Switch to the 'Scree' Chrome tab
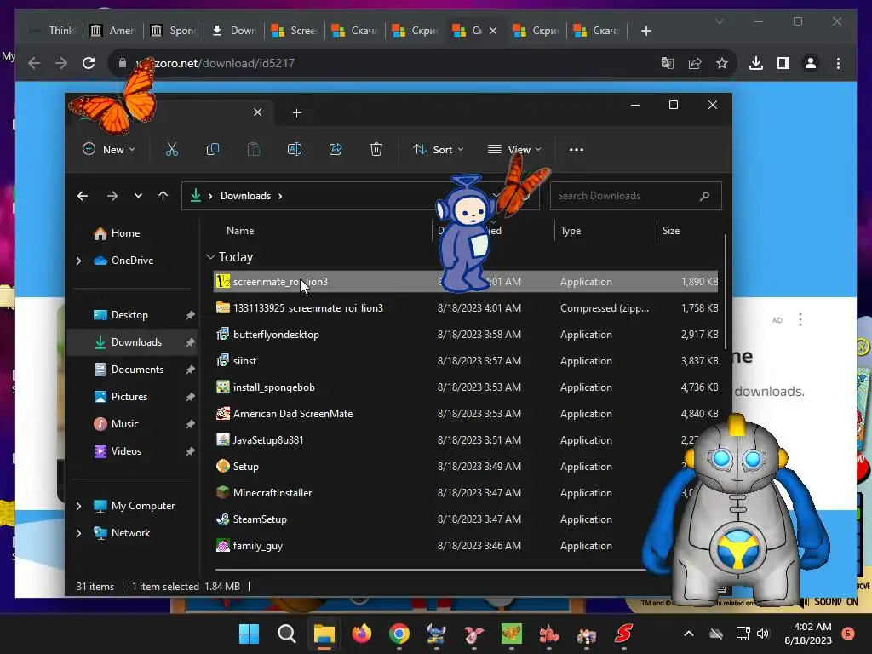 295,31
